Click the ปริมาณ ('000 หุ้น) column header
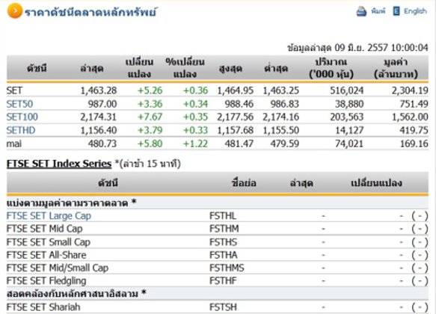This screenshot has width=436, height=314. pyautogui.click(x=331, y=68)
